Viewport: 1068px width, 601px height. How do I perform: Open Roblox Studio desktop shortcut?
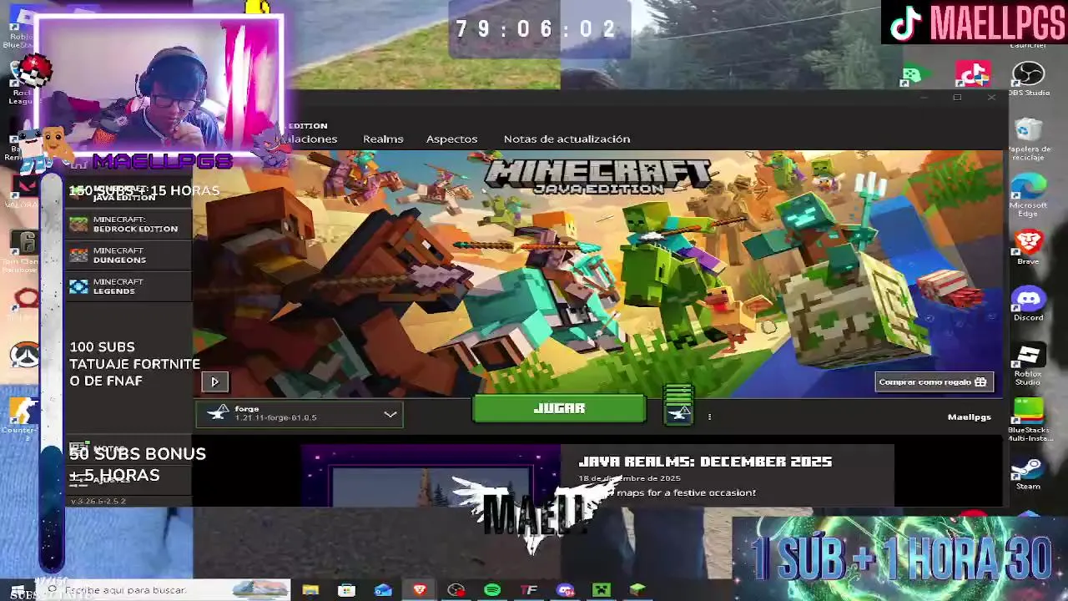pos(1028,364)
